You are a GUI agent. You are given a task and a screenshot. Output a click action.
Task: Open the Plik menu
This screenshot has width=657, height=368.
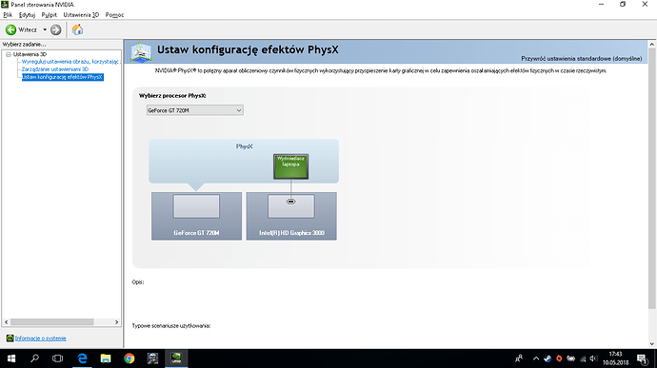(8, 15)
